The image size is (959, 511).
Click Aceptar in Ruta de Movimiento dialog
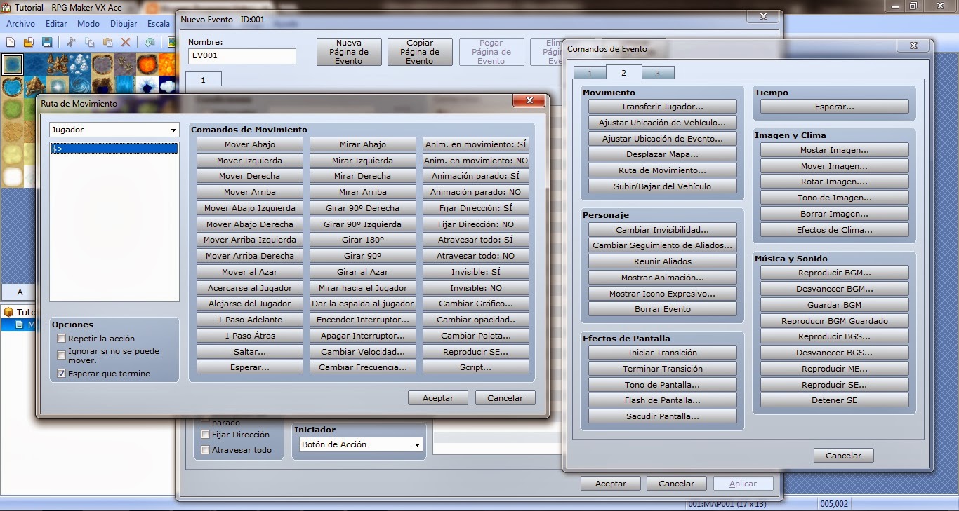pos(437,397)
